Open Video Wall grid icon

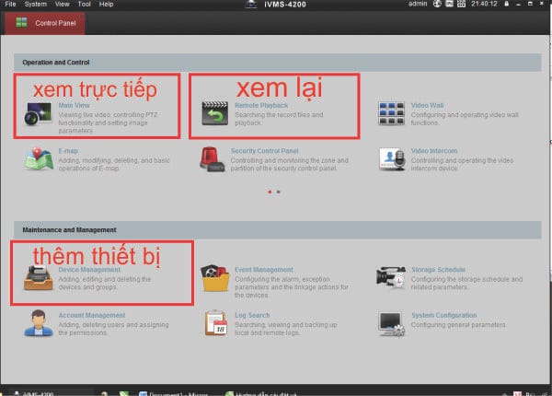click(391, 113)
